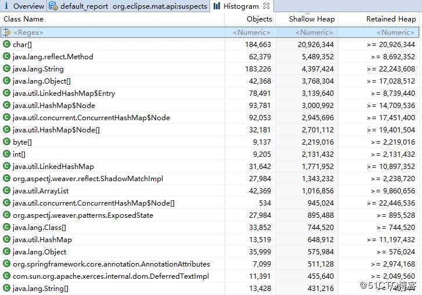Click objects count 184,663 for char[]

tap(258, 44)
